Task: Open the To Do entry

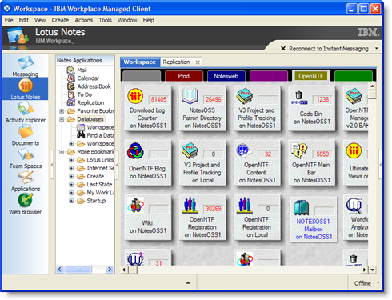Action: click(79, 94)
